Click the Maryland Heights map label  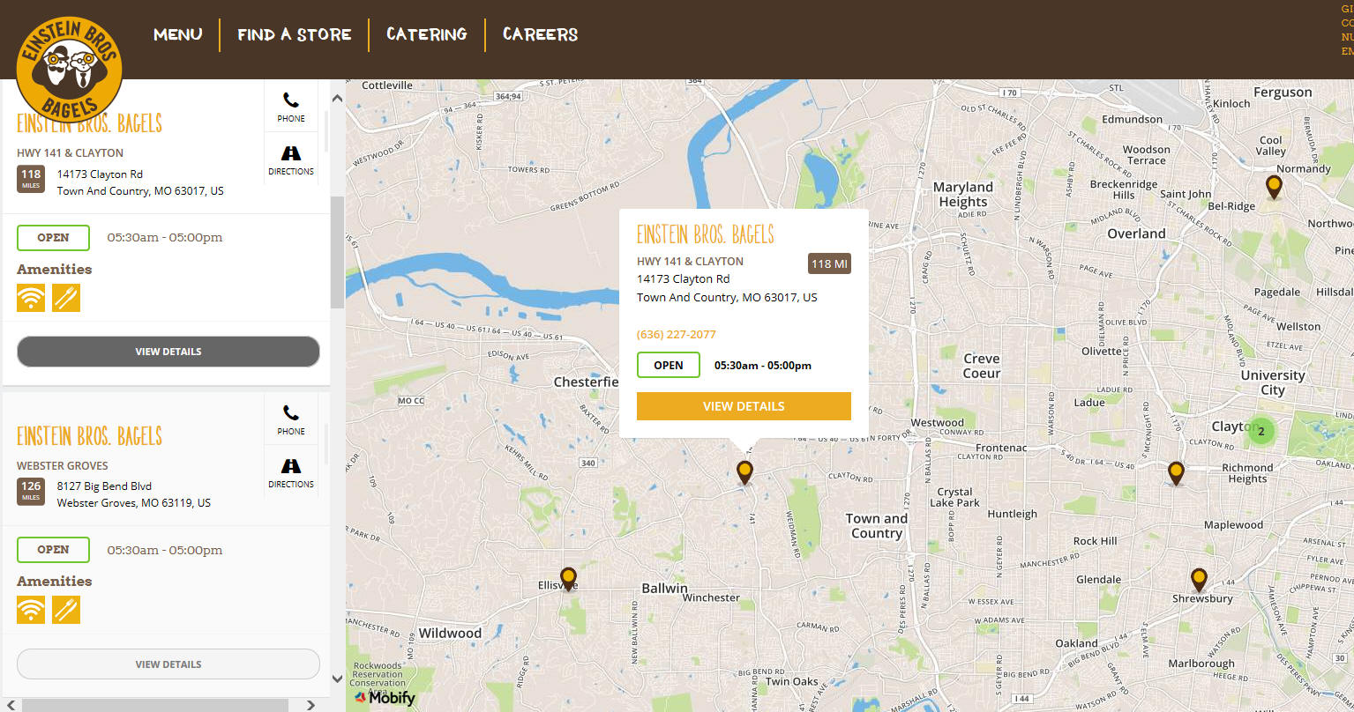(x=963, y=195)
